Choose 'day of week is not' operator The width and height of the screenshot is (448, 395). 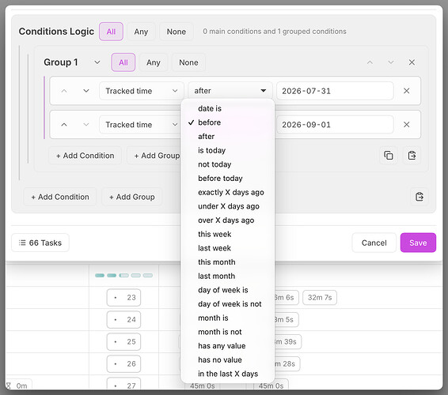coord(228,304)
